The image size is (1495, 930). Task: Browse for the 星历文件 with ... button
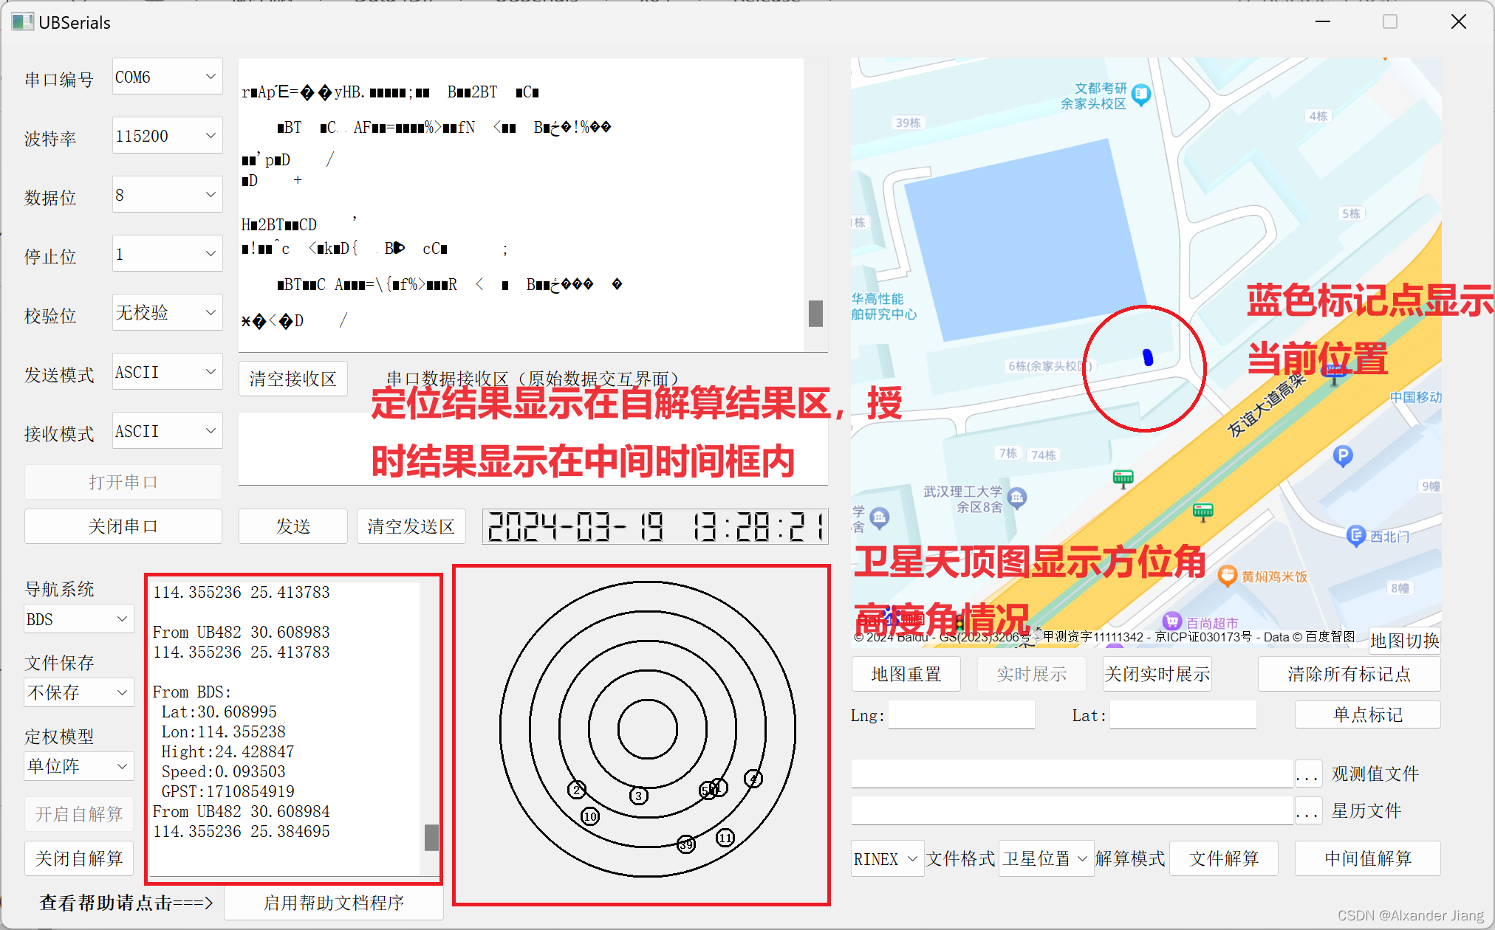click(x=1307, y=811)
